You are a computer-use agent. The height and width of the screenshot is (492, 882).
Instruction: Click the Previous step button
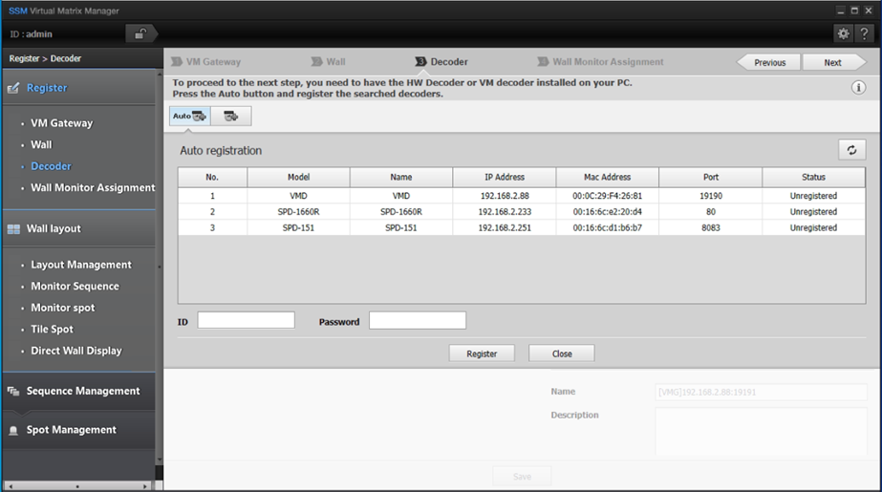(769, 62)
